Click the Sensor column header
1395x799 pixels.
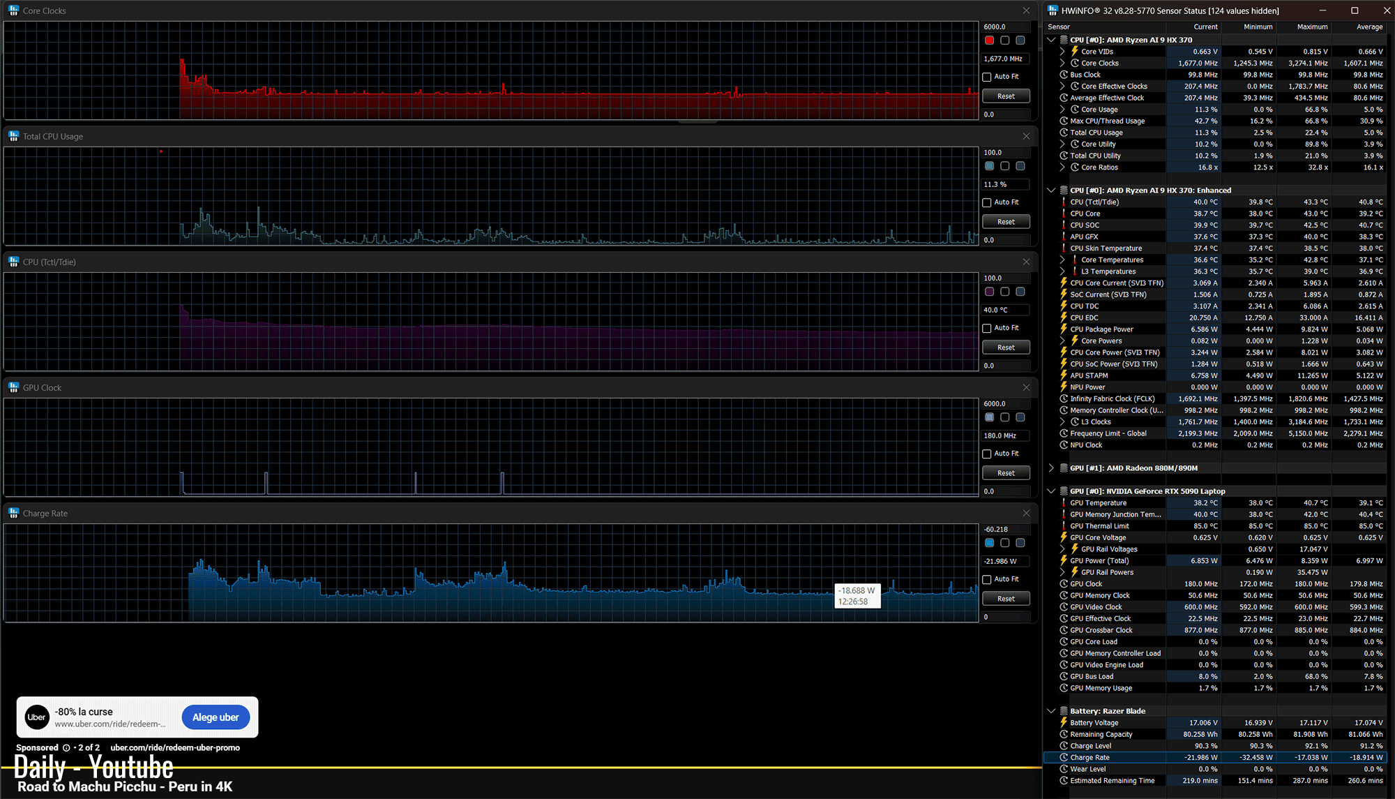point(1105,27)
